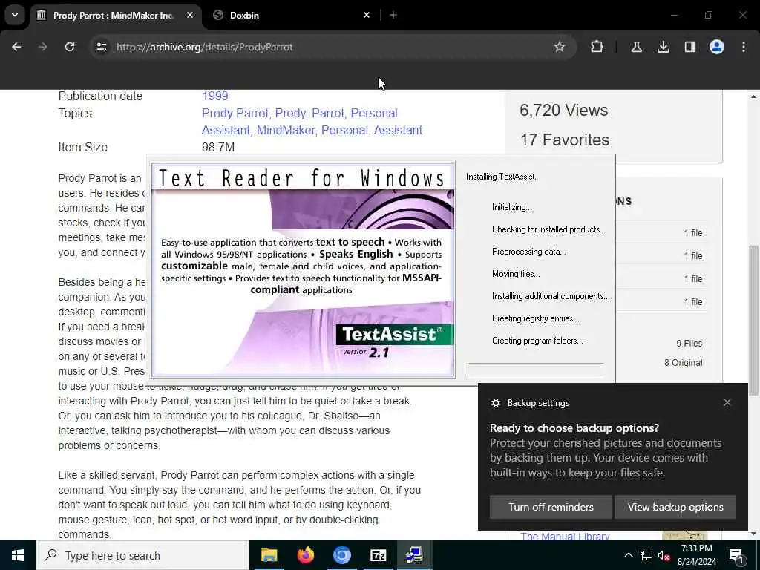This screenshot has height=570, width=760.
Task: Toggle the browser side panel
Action: 689,47
